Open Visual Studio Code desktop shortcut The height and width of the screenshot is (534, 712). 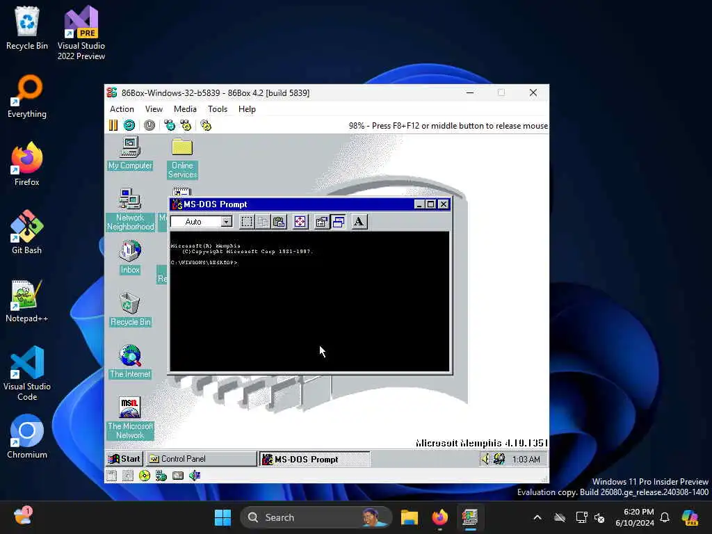[27, 373]
